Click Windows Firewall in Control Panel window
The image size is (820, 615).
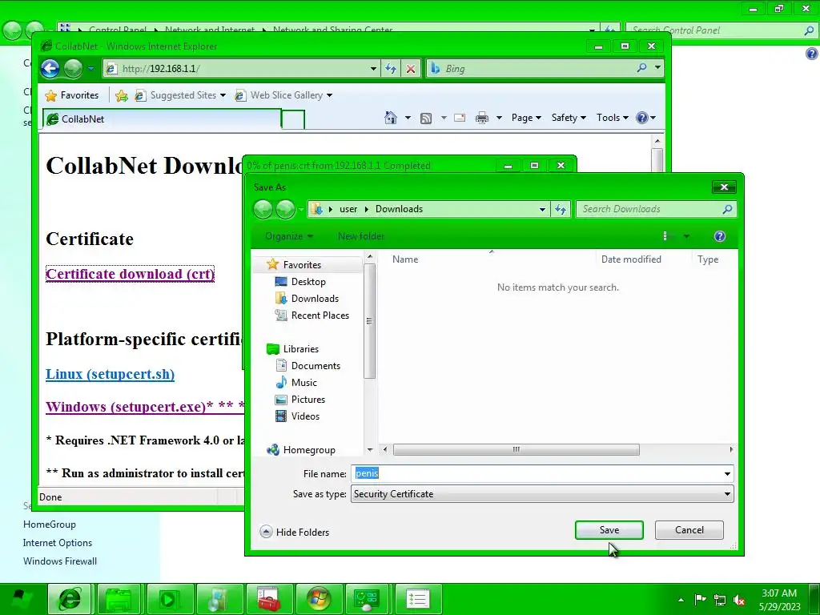coord(59,561)
